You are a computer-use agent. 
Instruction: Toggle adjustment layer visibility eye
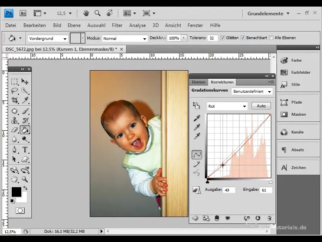point(227,218)
